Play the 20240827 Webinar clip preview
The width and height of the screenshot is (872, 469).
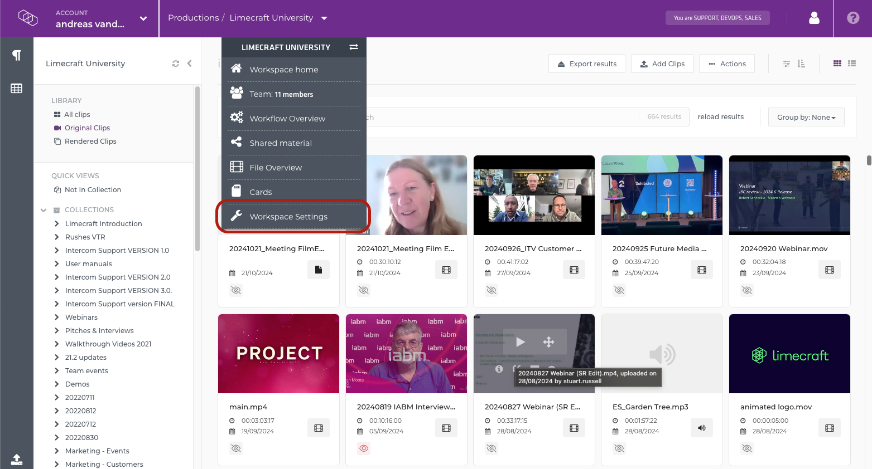[x=520, y=342]
